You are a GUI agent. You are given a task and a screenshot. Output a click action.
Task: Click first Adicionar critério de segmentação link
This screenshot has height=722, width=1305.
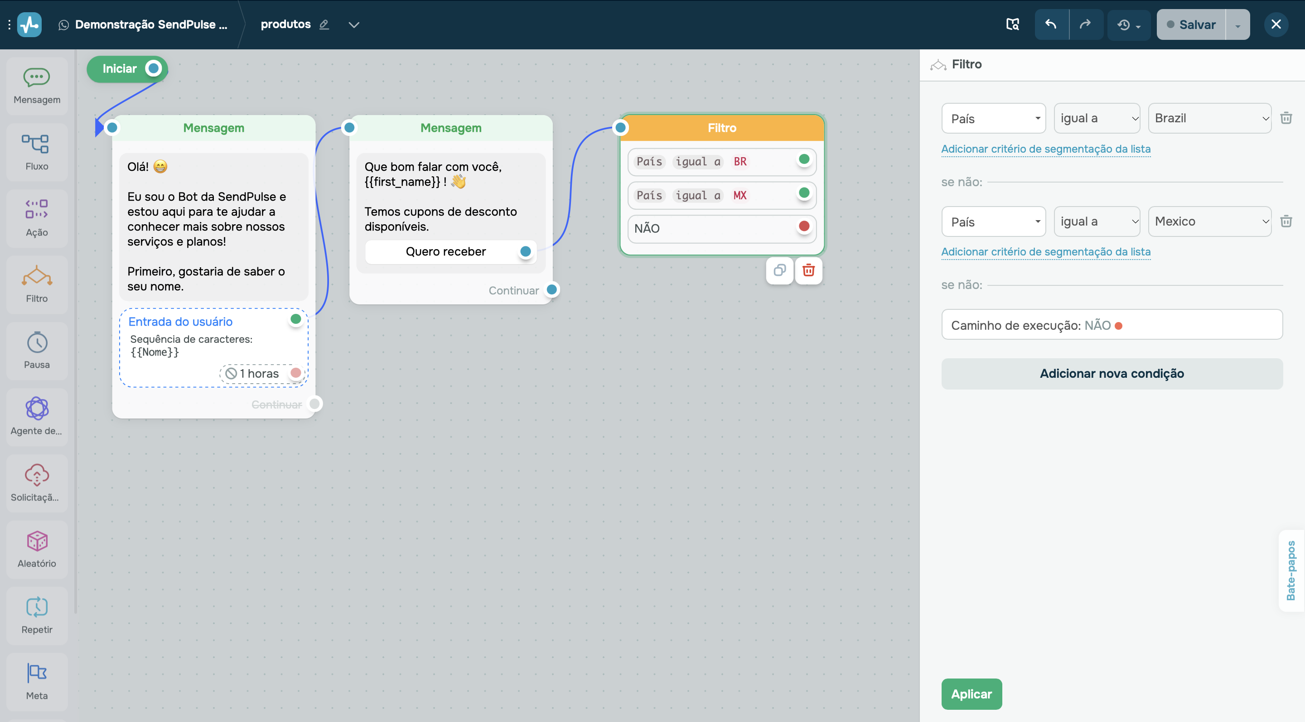point(1046,149)
